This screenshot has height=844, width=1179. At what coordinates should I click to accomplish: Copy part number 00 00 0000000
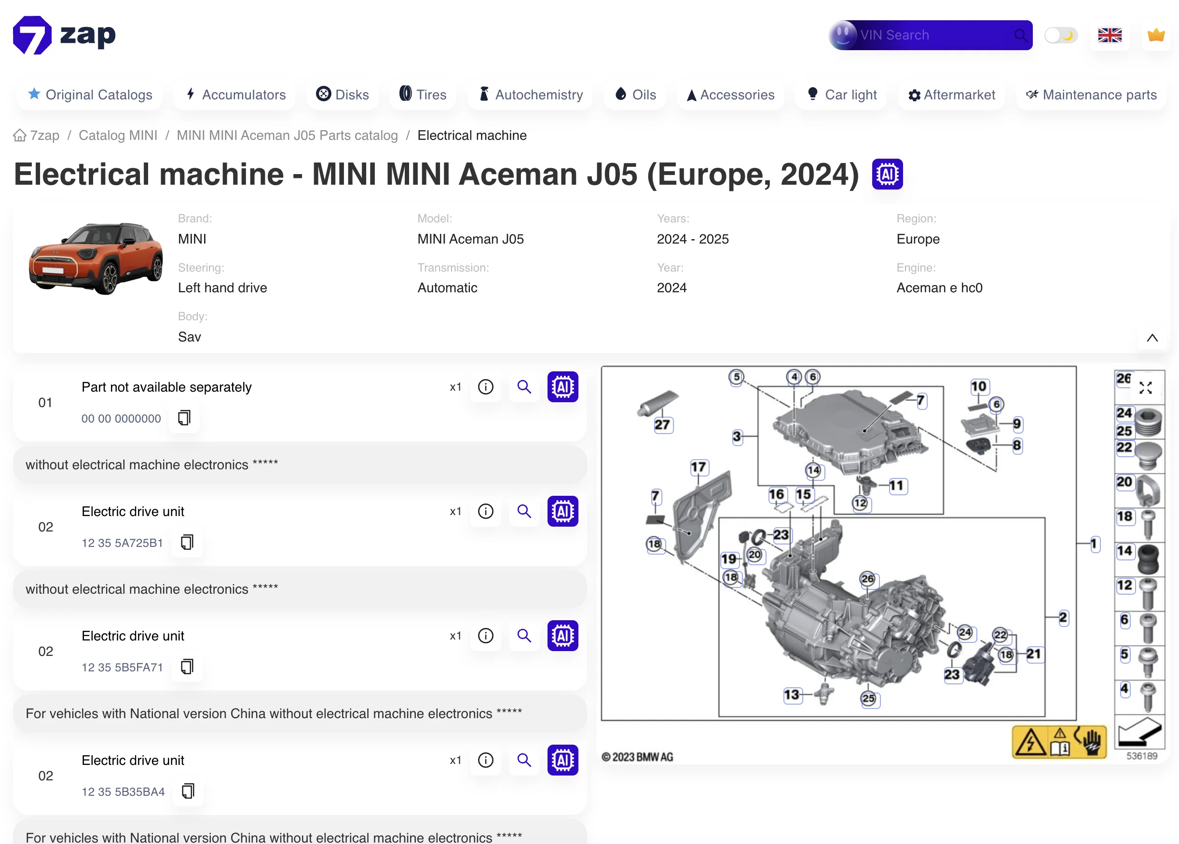[183, 418]
